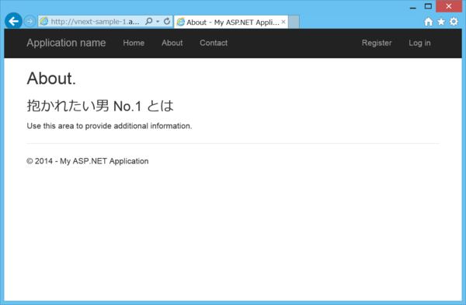Go back with the browser Back arrow
Viewport: 466px width, 305px height.
13,21
